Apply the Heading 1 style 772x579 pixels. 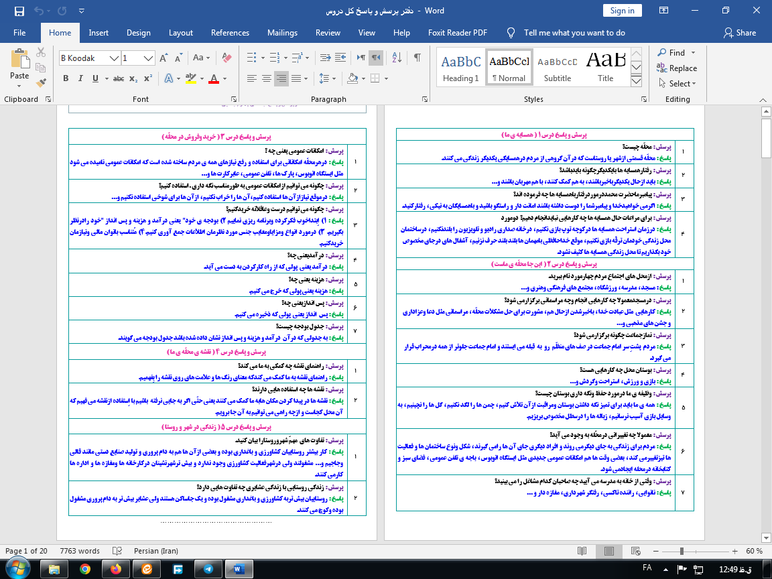point(461,68)
